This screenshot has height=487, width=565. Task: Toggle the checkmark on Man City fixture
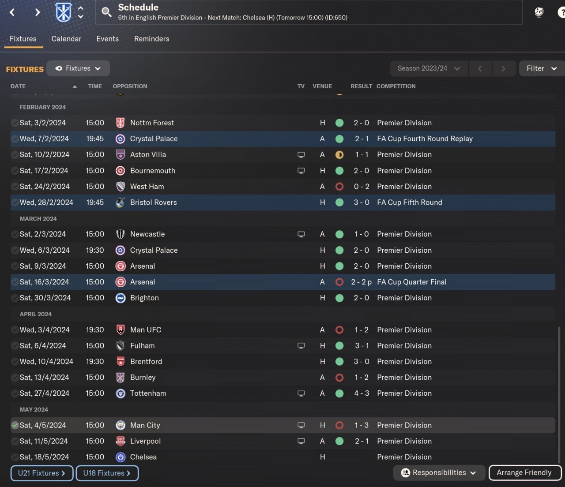15,425
